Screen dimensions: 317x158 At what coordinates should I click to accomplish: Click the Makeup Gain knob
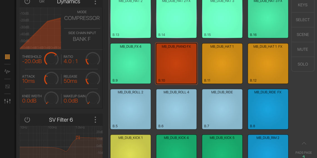(93, 99)
